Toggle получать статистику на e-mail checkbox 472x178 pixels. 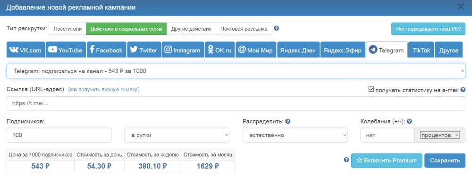(x=371, y=89)
